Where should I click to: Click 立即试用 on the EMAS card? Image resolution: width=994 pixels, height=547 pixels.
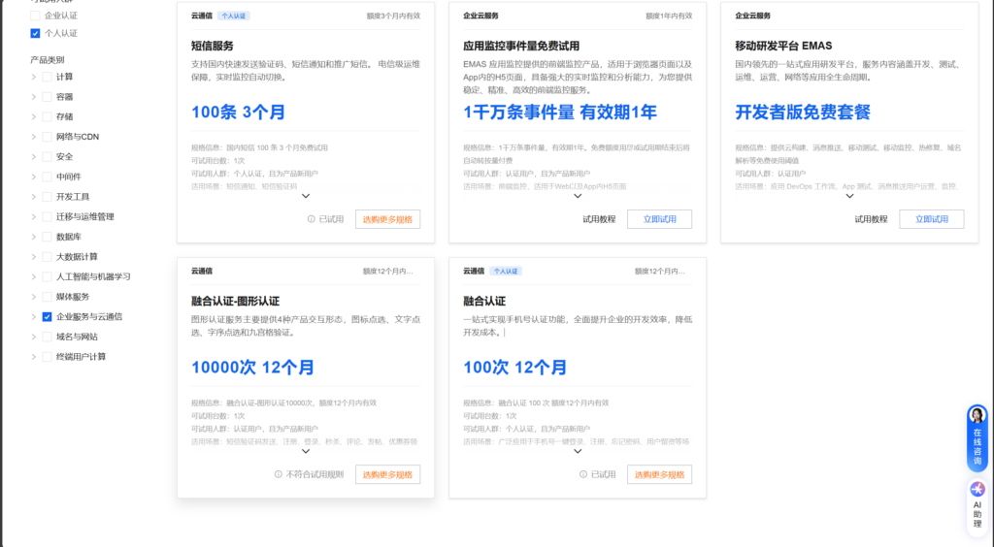[x=931, y=219]
